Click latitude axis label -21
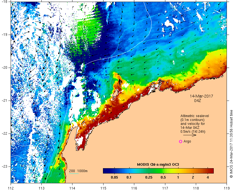This screenshot has height=190, width=235. point(4,101)
